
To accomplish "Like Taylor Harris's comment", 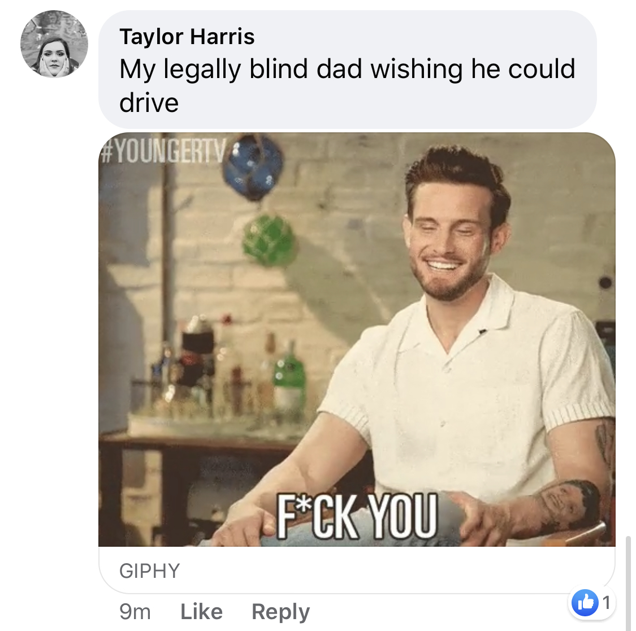I will pyautogui.click(x=201, y=611).
